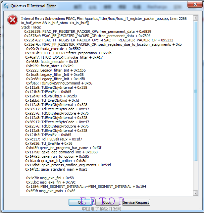Select the '0x2575af' free_permanent_data line
The image size is (204, 213).
(87, 36)
